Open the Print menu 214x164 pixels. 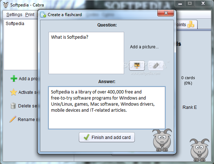[x=30, y=15]
